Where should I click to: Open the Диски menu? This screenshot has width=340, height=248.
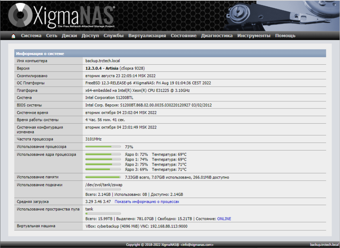coord(69,36)
